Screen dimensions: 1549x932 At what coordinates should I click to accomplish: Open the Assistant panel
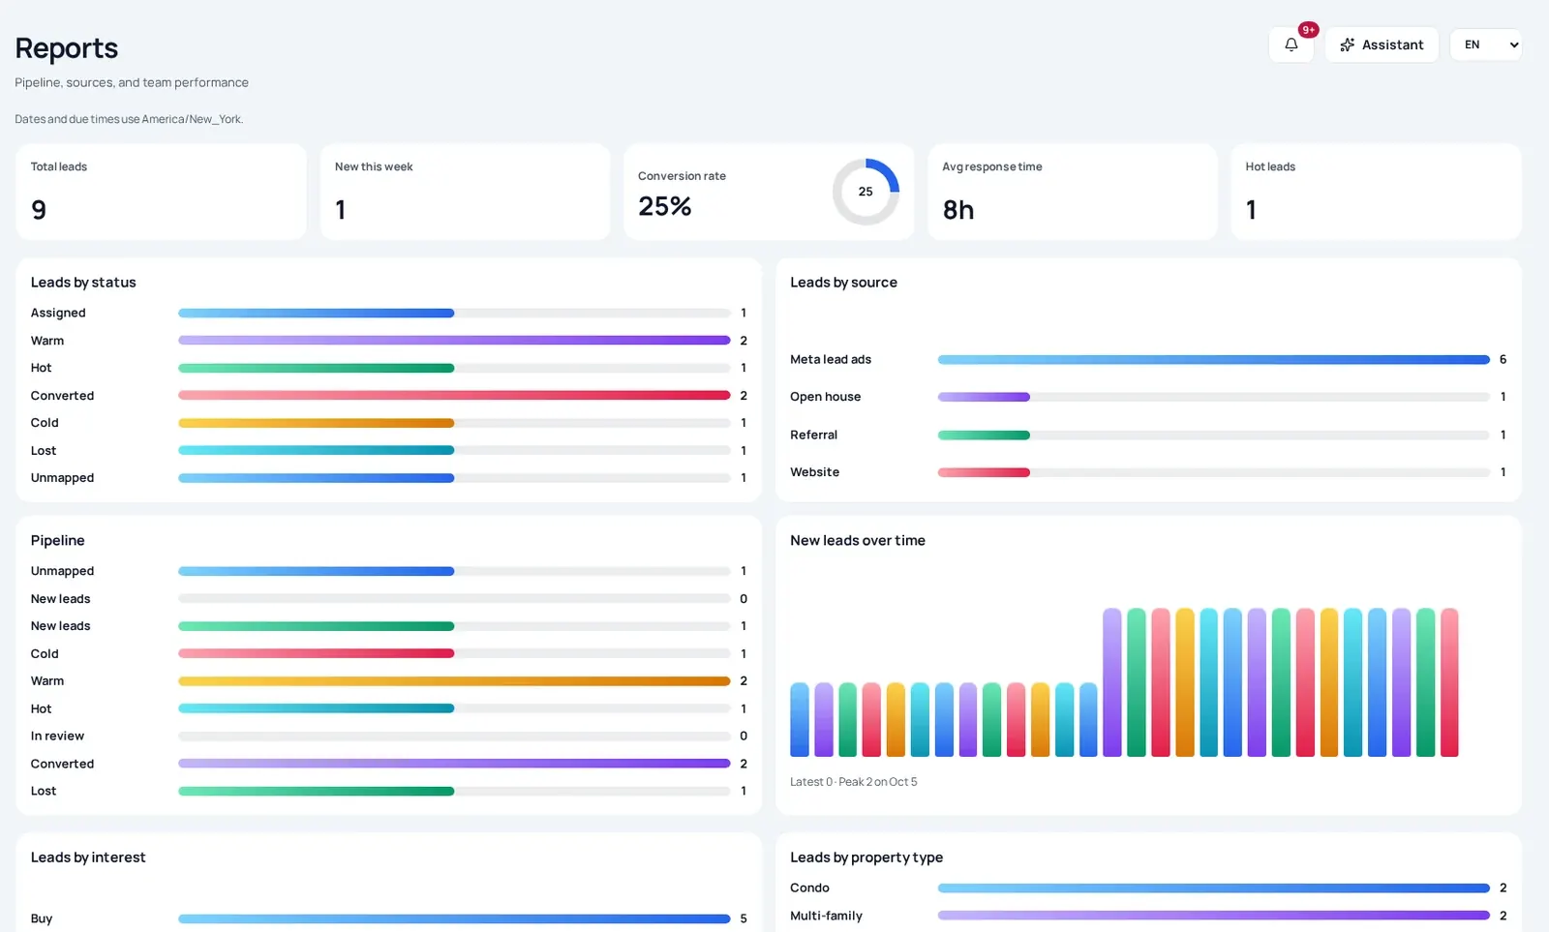[x=1382, y=45]
